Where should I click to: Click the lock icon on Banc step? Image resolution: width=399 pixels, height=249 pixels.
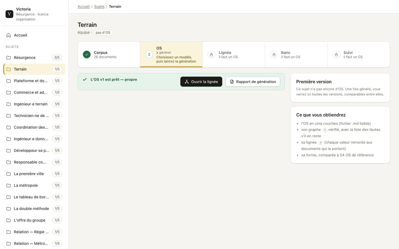(274, 55)
